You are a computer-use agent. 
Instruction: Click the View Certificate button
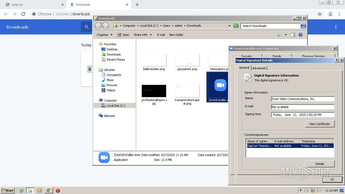click(320, 124)
